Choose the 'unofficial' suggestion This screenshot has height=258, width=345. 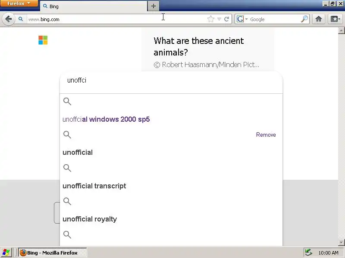tap(78, 153)
